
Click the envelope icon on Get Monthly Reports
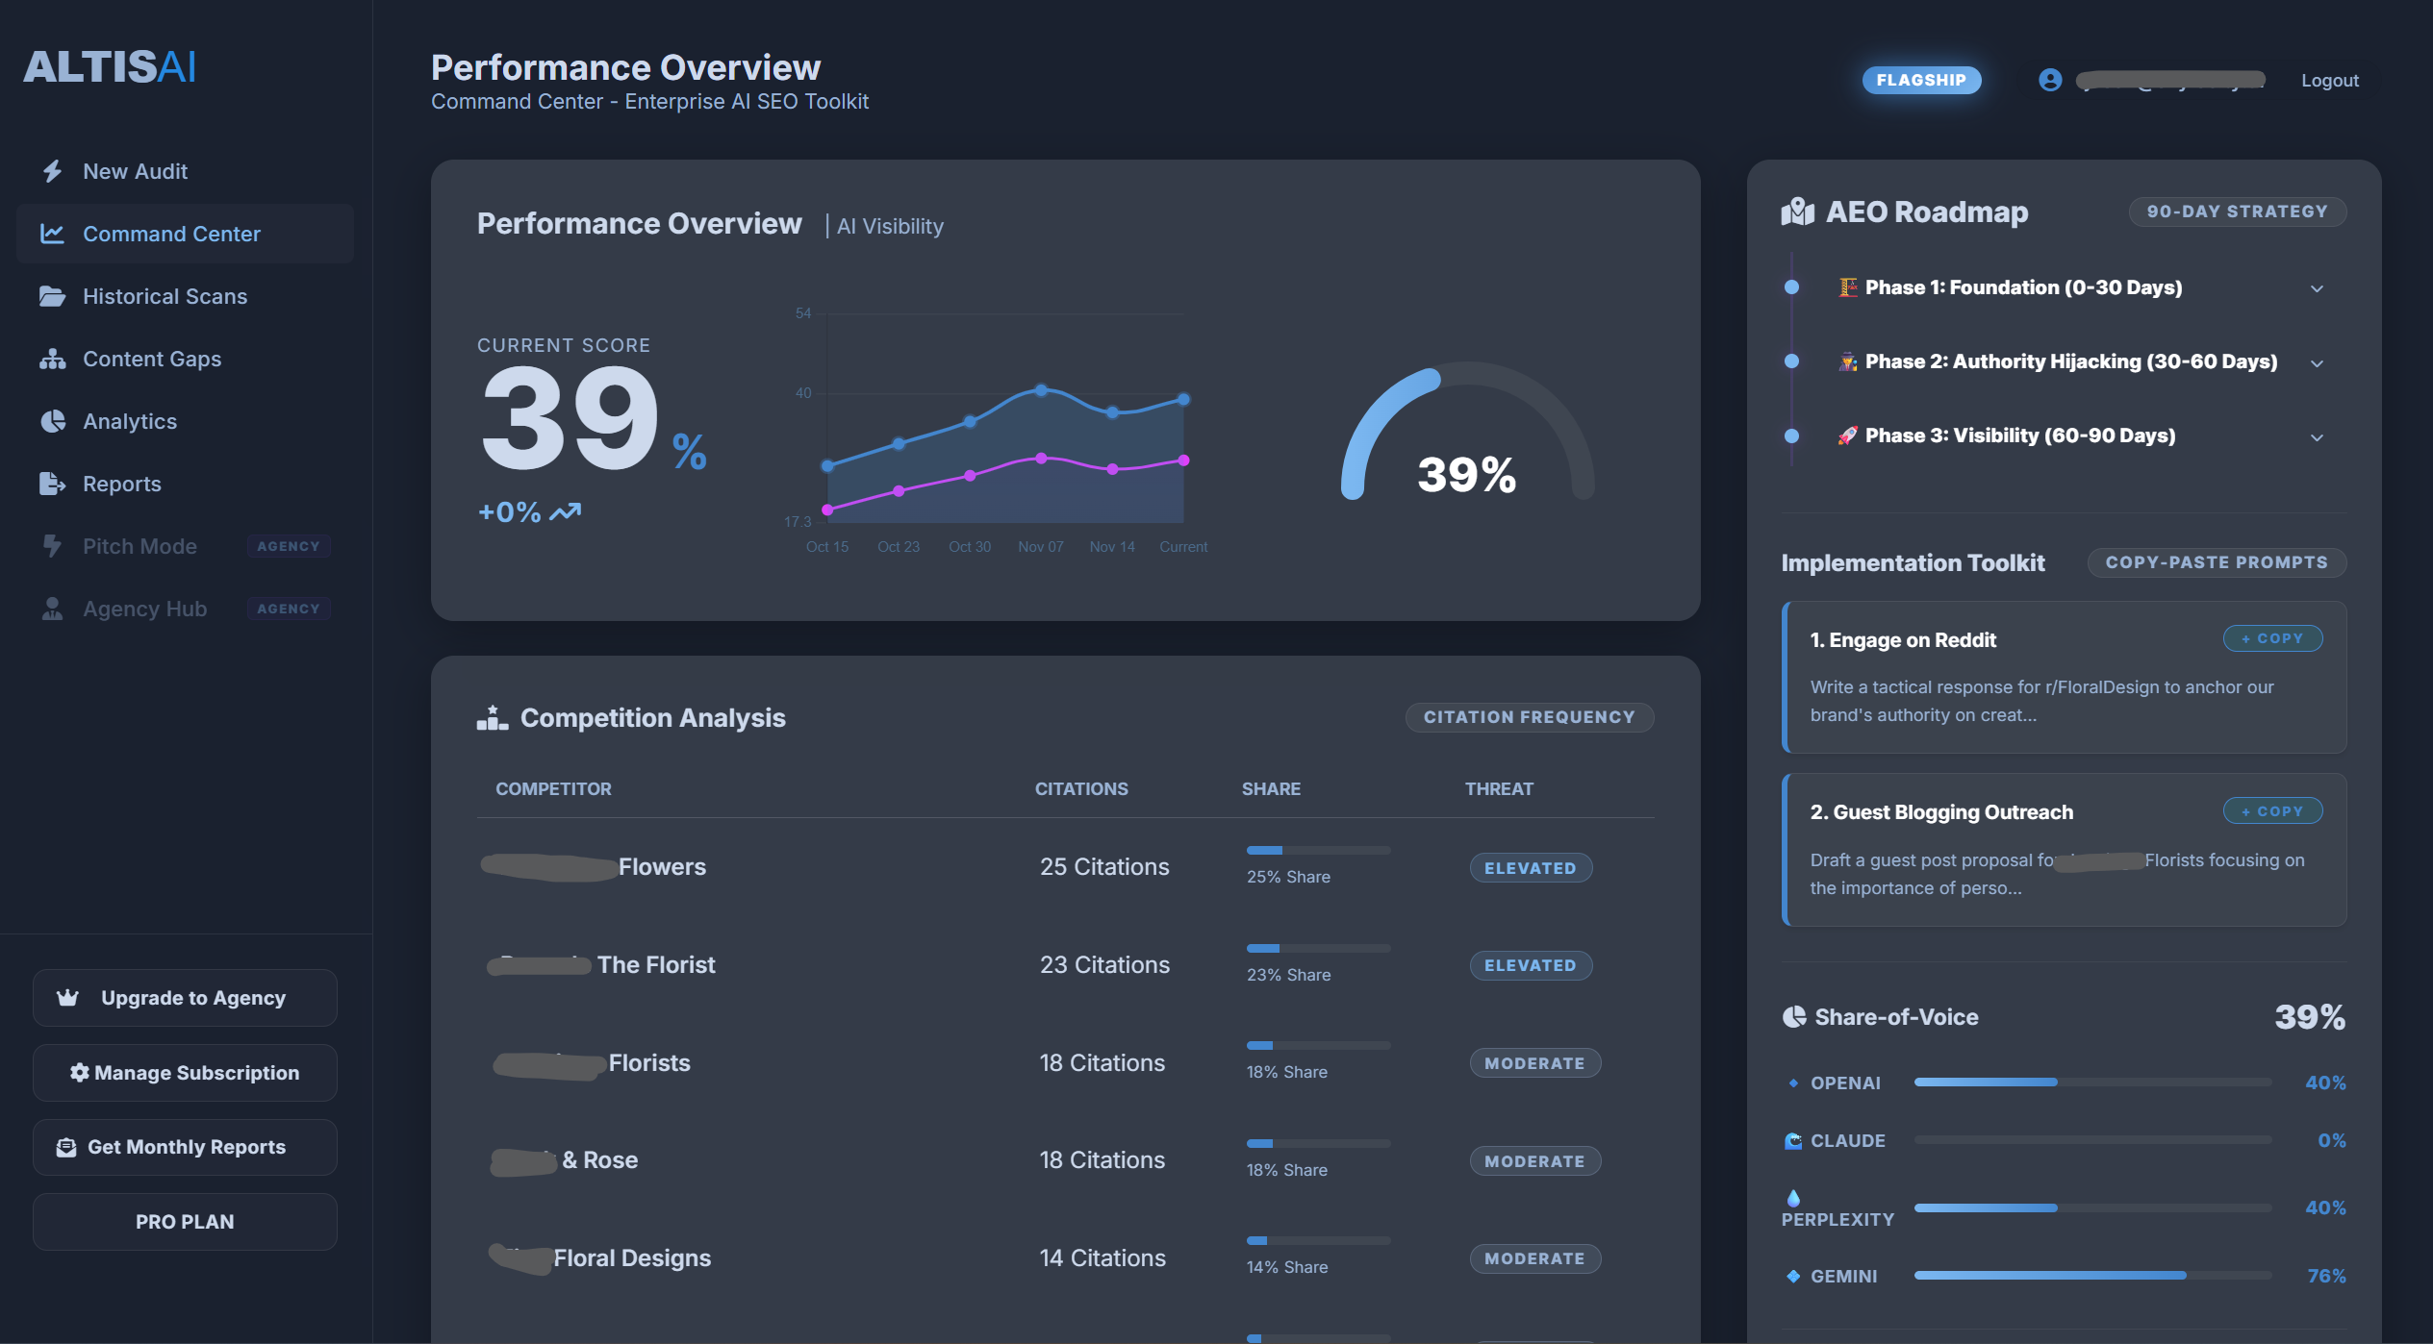pos(66,1147)
